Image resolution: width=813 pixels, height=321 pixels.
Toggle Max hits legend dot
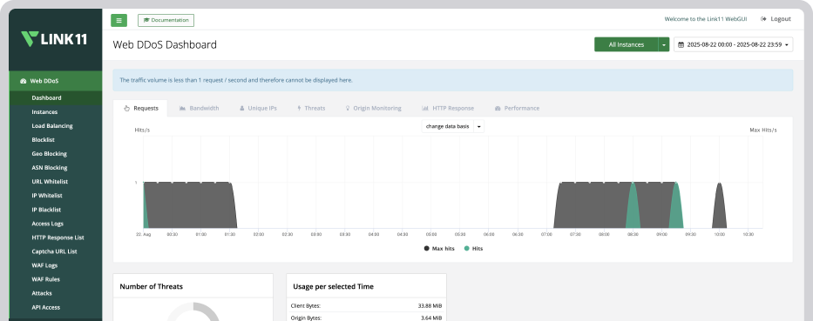(427, 249)
